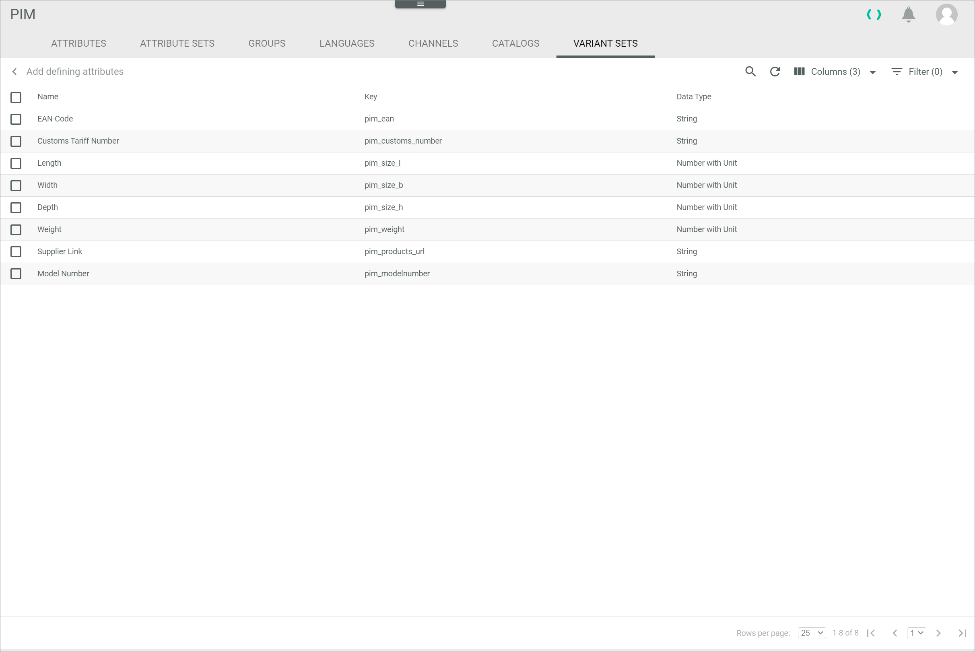
Task: Click the Supplier Link name cell
Action: tap(60, 251)
